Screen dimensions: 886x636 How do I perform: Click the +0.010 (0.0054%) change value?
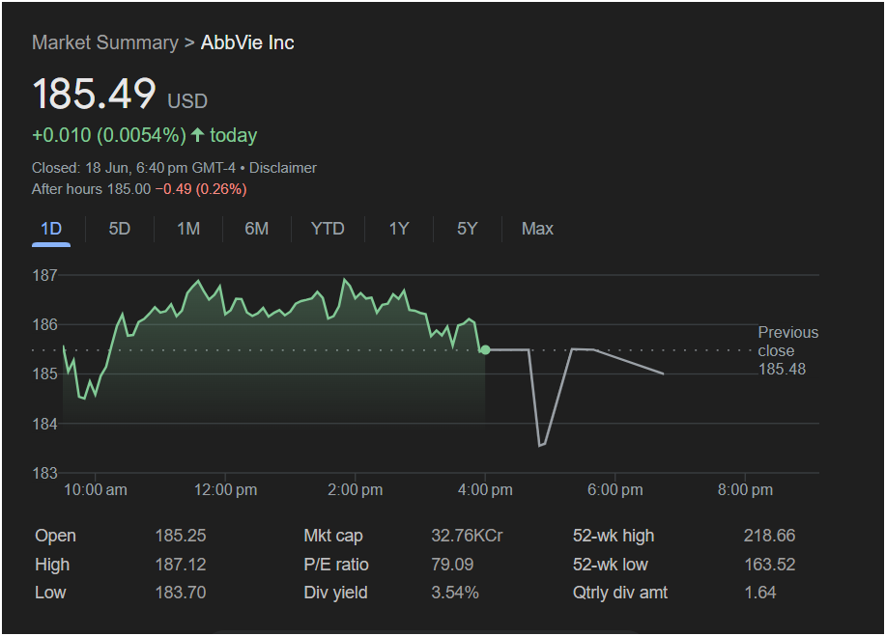(x=109, y=135)
